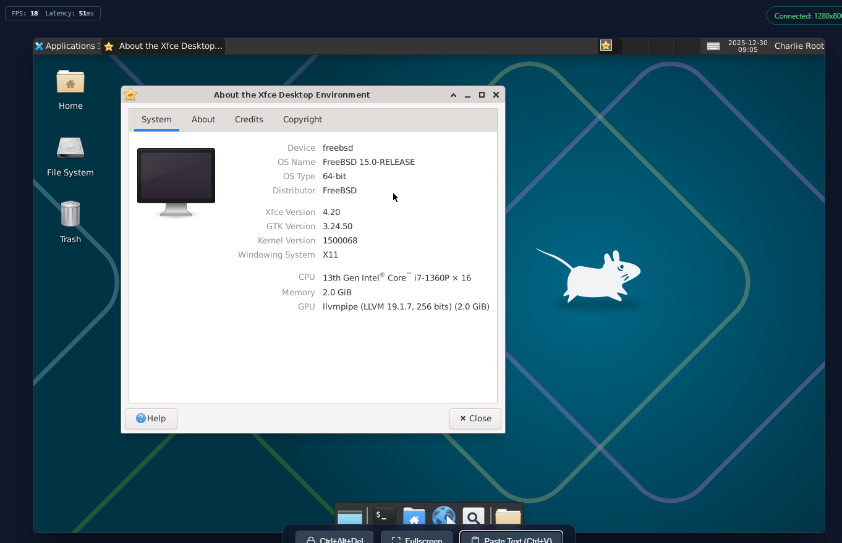Click the OS Type value 64-bit

coord(334,176)
